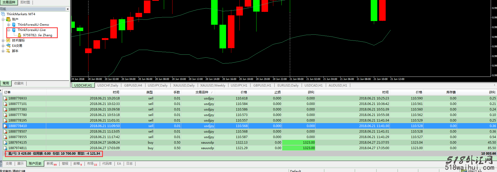
Task: Open the 新闻 news tab
Action: click(51, 164)
